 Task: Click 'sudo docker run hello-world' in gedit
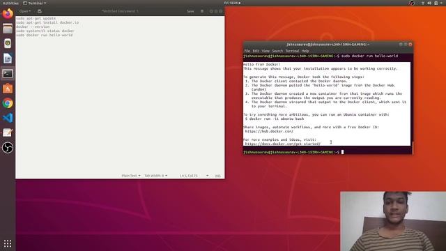[x=44, y=35]
